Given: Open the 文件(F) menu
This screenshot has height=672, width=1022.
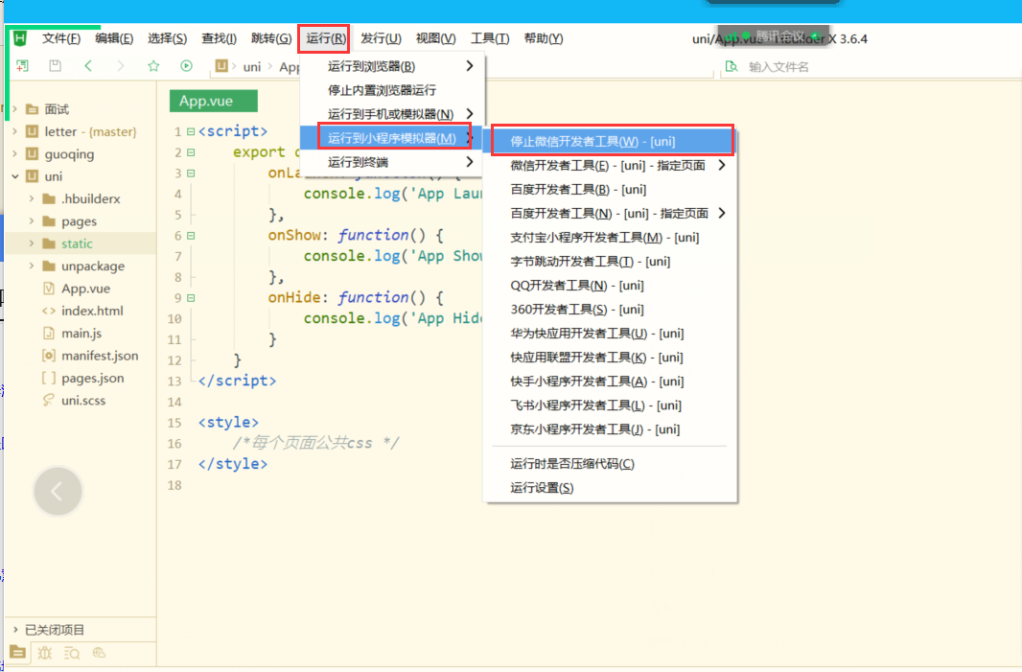Looking at the screenshot, I should tap(61, 38).
